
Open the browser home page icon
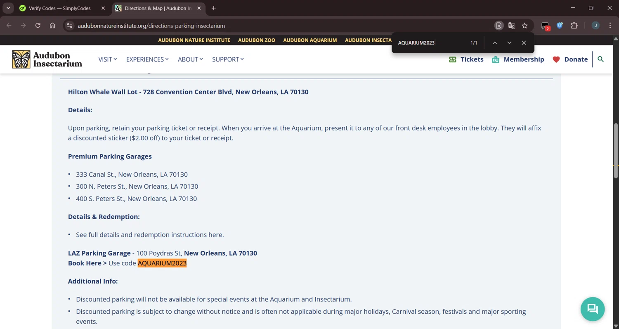click(x=52, y=26)
